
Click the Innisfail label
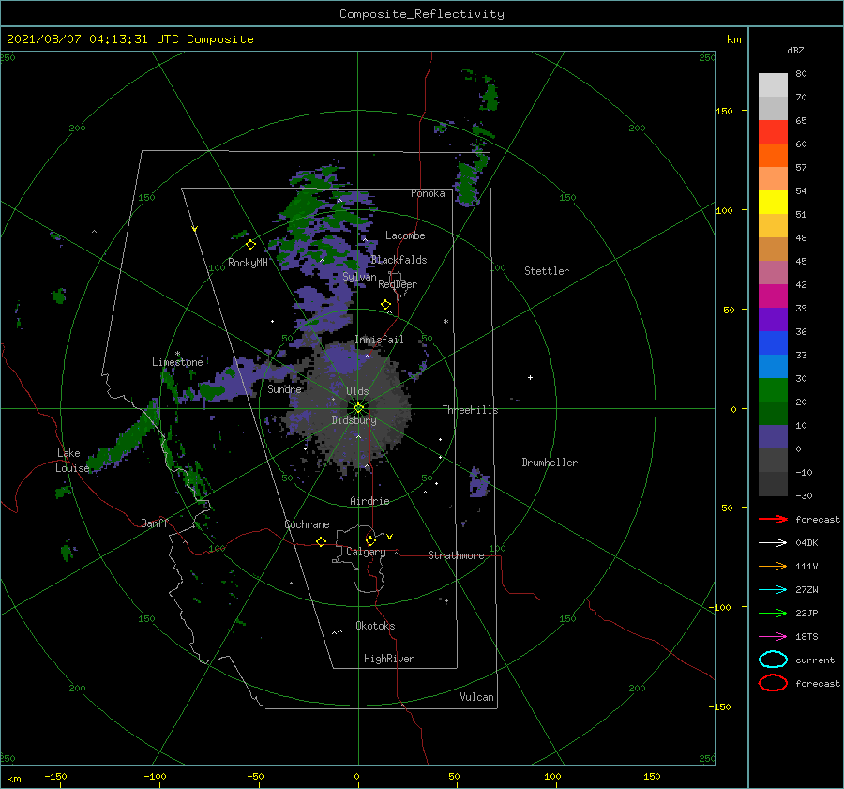379,340
